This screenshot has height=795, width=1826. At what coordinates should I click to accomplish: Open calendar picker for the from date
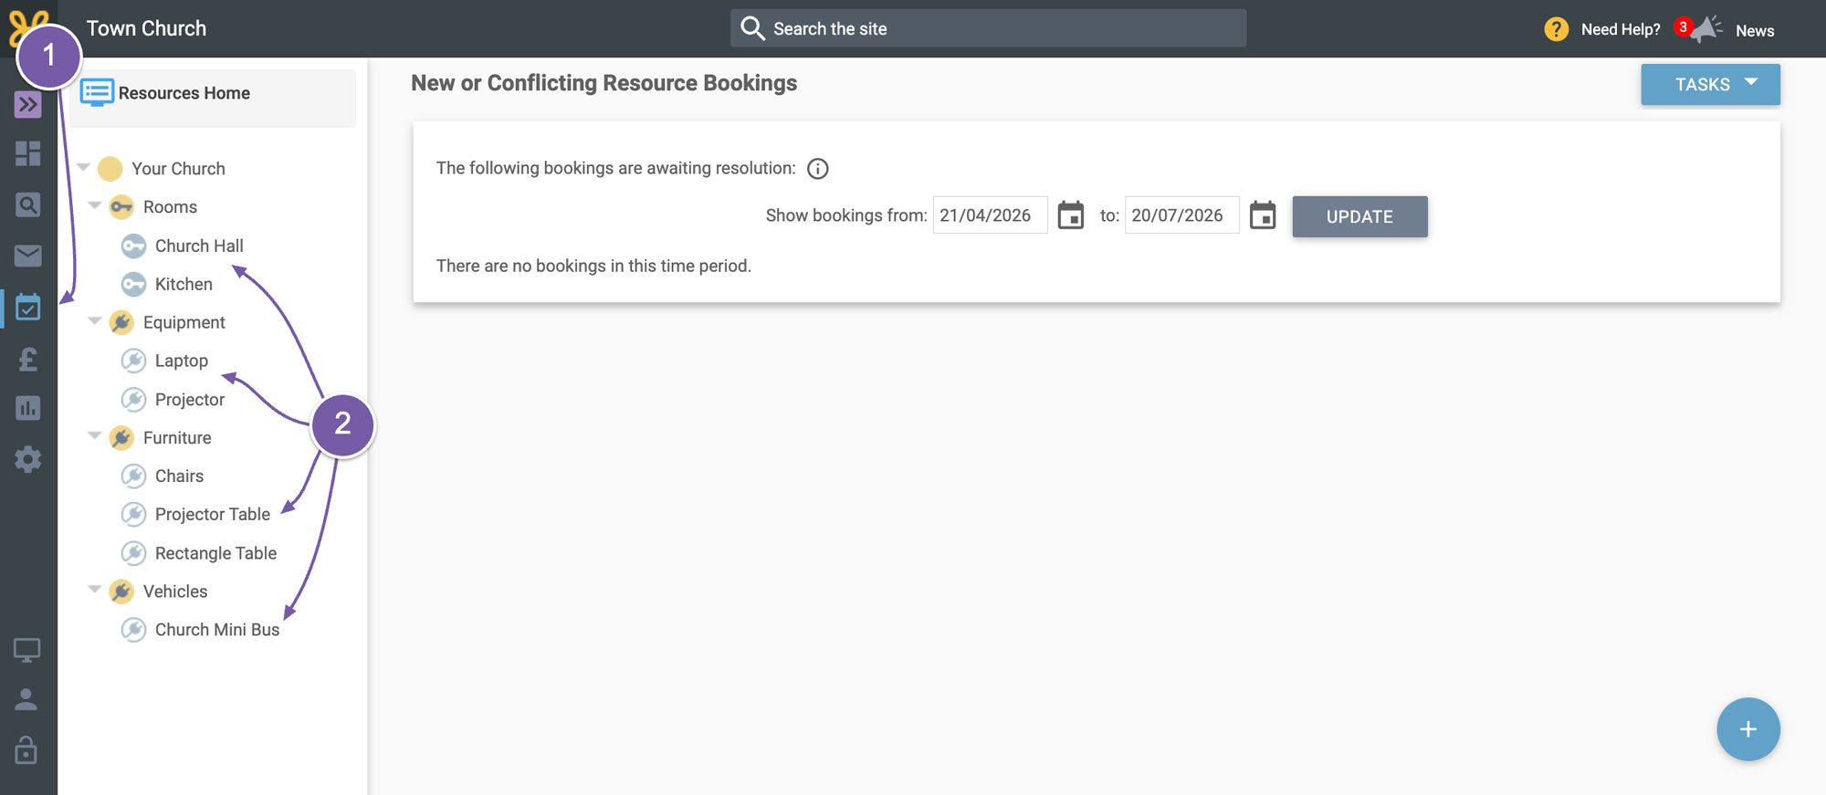coord(1070,215)
